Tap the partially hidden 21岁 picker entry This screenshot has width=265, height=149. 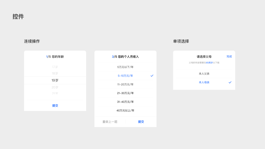coord(55,93)
